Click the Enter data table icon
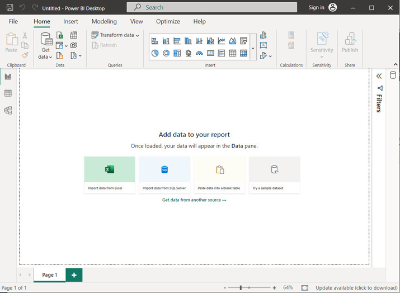This screenshot has width=400, height=293. [x=73, y=35]
